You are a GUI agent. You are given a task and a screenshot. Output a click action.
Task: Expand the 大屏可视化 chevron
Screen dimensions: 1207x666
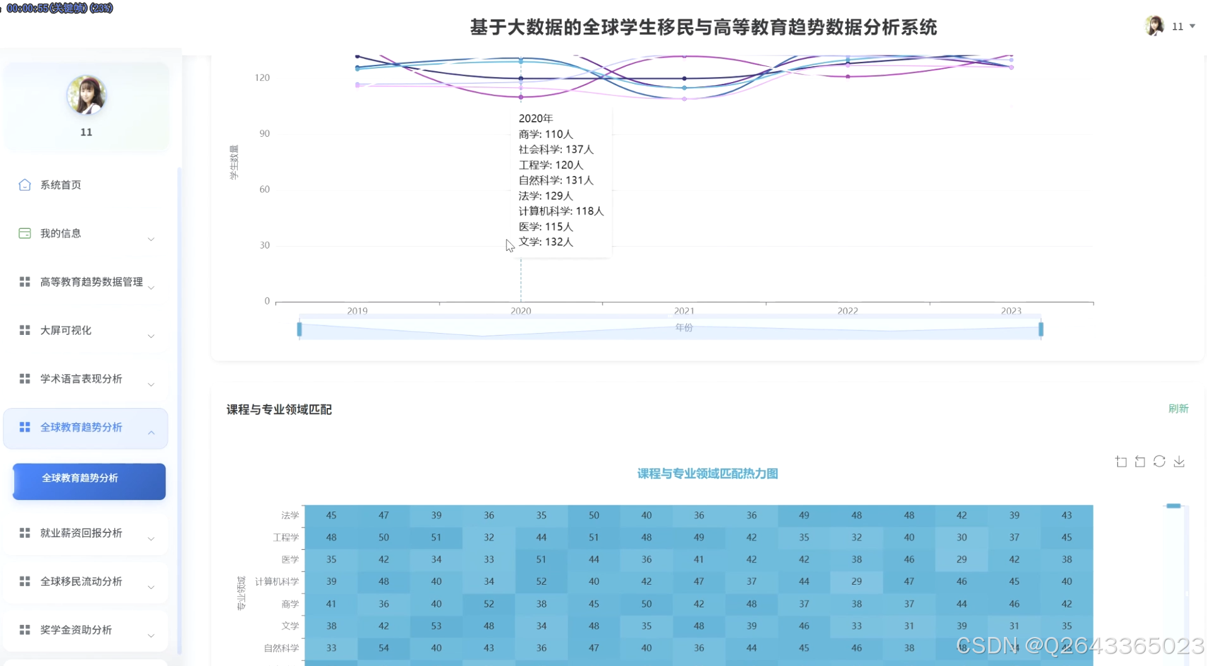pos(151,336)
